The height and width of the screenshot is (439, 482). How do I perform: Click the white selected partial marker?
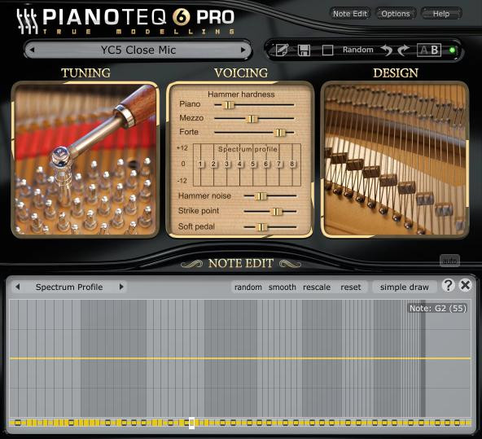[x=191, y=423]
